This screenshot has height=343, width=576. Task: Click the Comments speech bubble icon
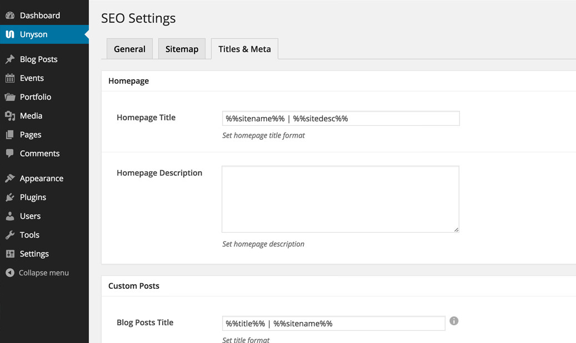tap(10, 153)
